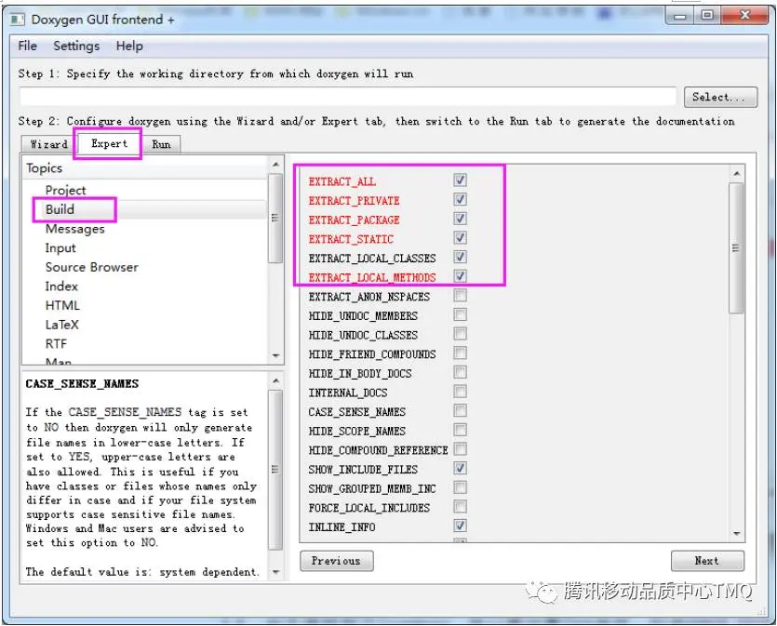Enable the SHOW_GROUPED_MEMB_INC checkbox

(460, 487)
